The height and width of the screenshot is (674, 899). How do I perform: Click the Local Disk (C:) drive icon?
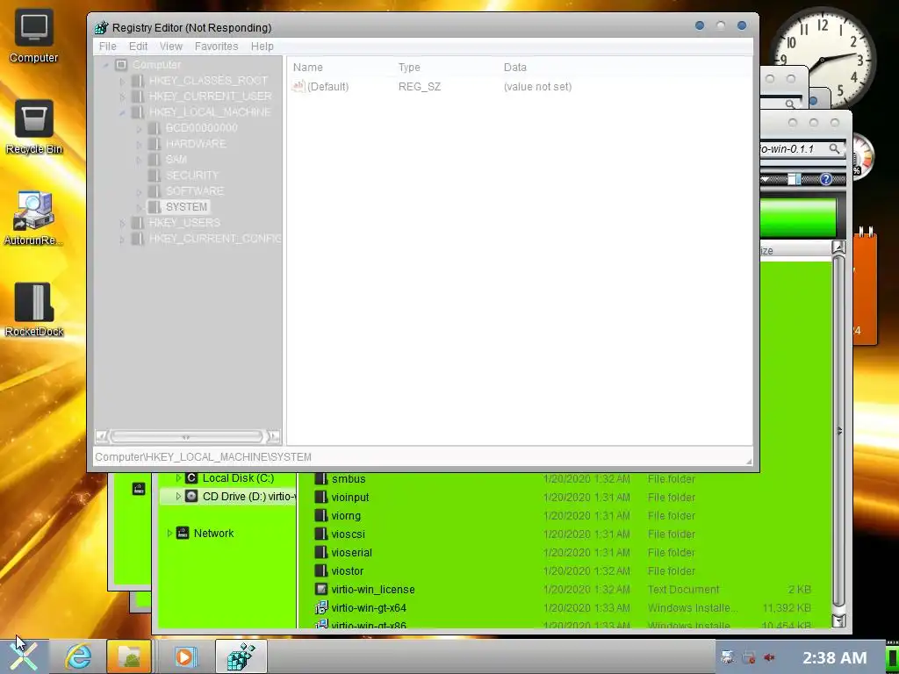[191, 478]
